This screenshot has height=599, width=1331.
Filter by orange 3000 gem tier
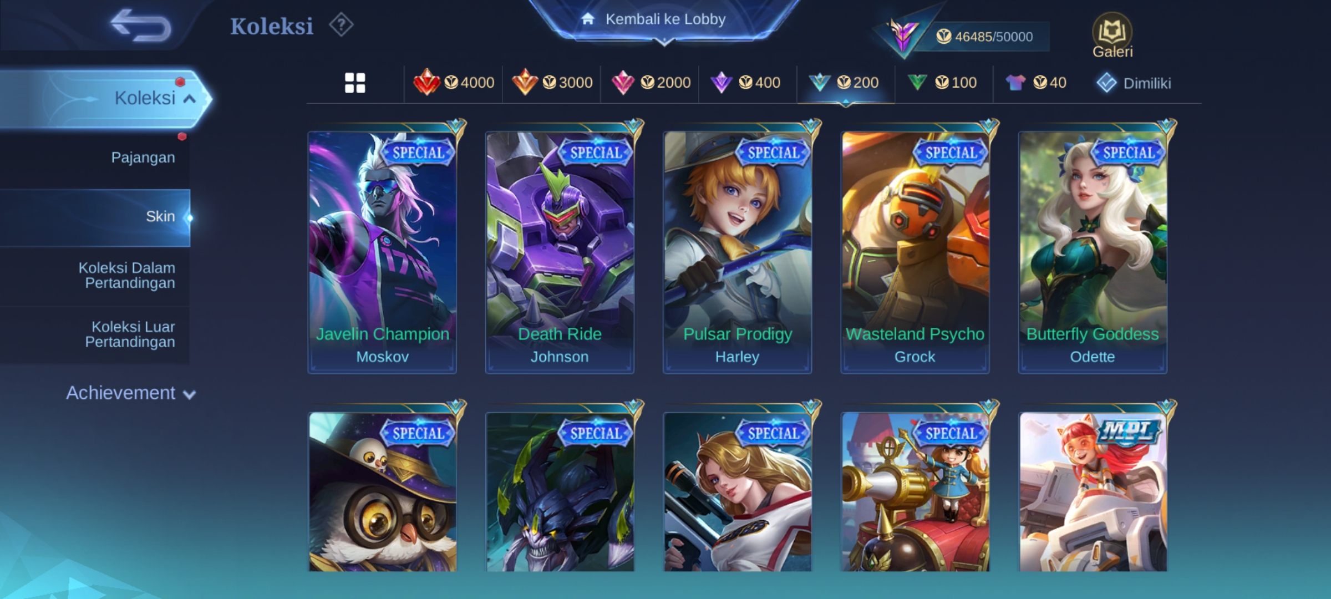pos(552,83)
